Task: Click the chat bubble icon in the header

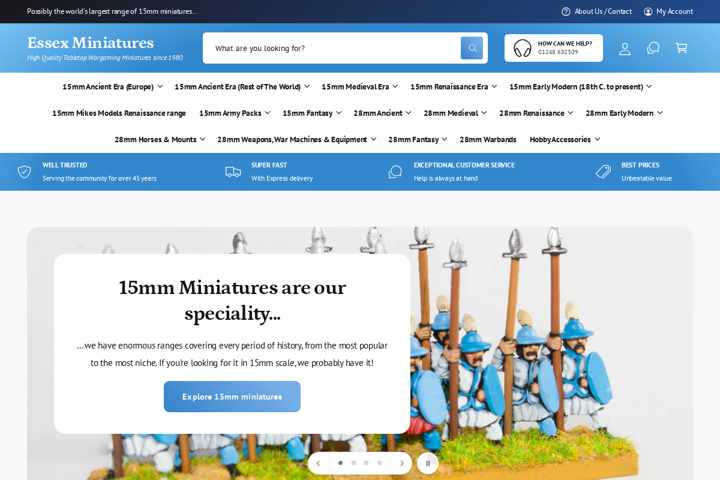Action: click(653, 48)
